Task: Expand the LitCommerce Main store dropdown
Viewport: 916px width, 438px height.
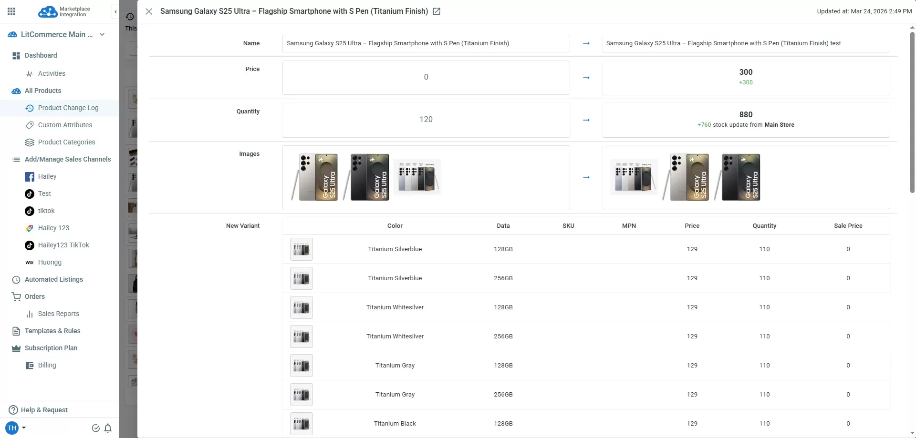Action: (x=102, y=34)
